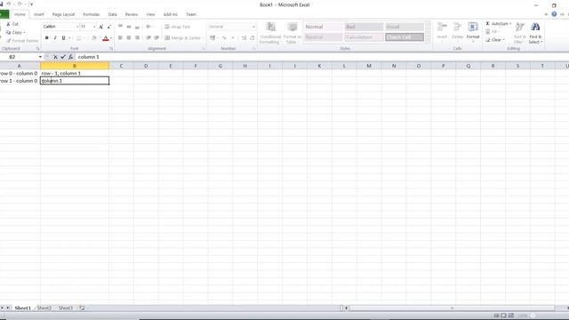
Task: Open the Calibri font name dropdown
Action: tap(77, 27)
